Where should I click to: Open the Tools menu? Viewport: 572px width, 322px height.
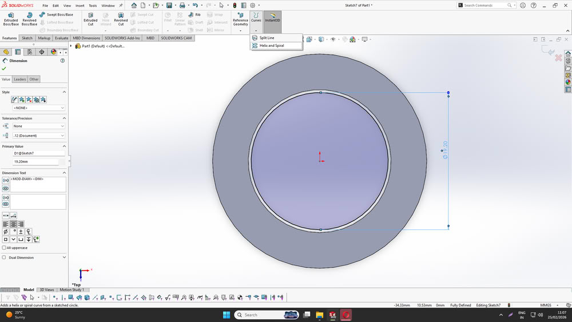(93, 6)
